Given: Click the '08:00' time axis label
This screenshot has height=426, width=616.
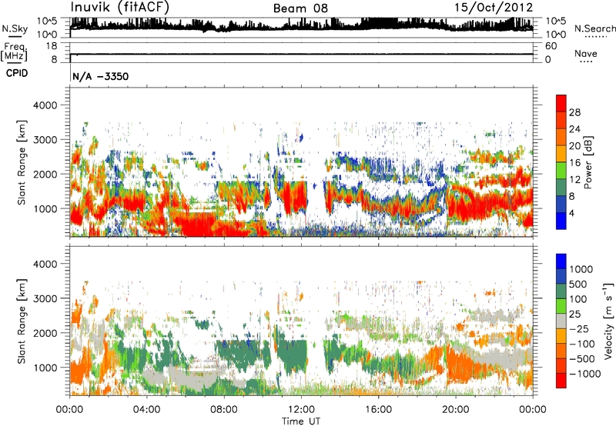Looking at the screenshot, I should tap(224, 410).
